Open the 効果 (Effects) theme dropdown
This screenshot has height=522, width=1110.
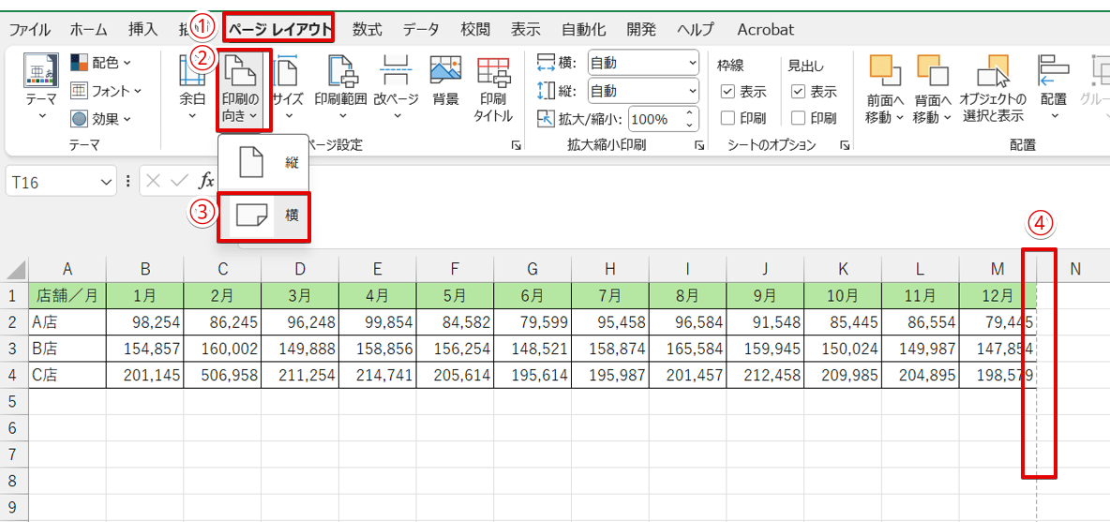point(101,118)
